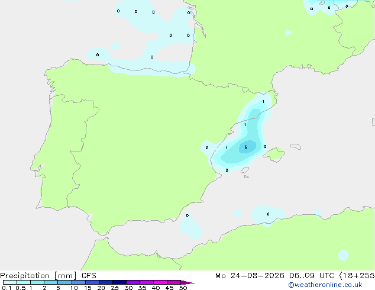The height and width of the screenshot is (290, 375).
Task: Click the '40' legend scale label
Action: [x=156, y=288]
